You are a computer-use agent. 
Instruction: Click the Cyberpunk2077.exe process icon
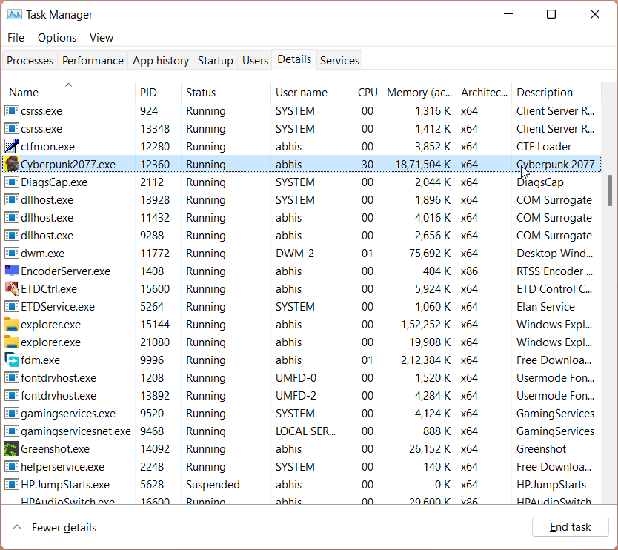(x=12, y=165)
